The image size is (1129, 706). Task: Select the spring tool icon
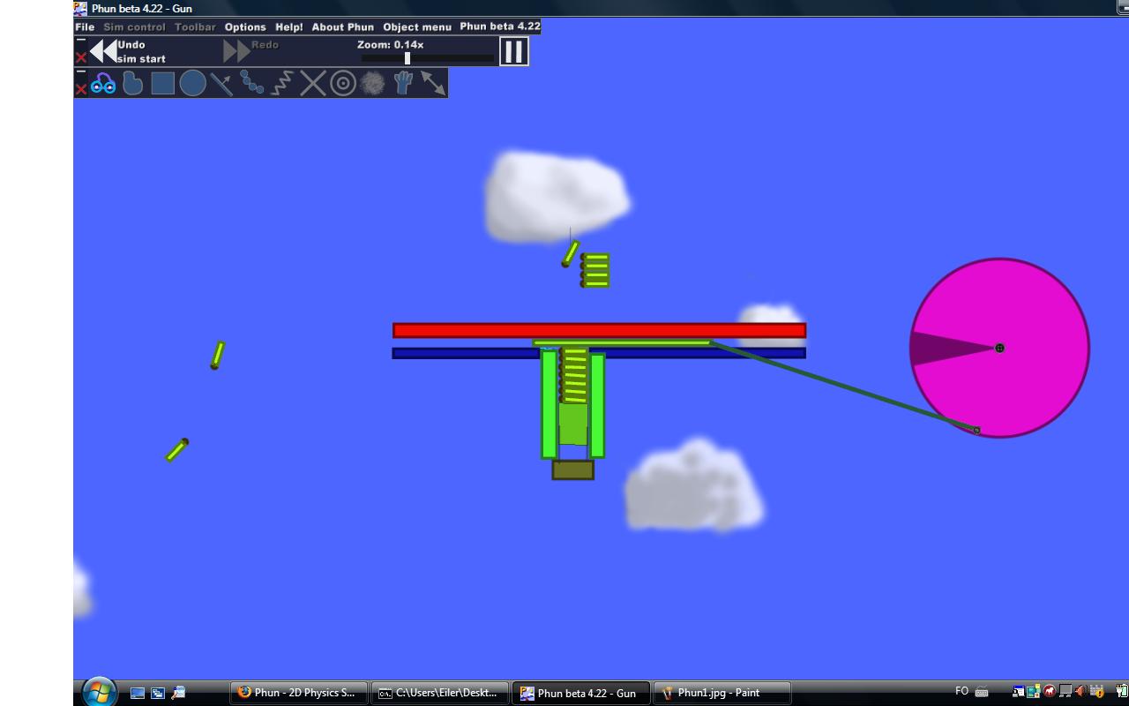coord(281,84)
